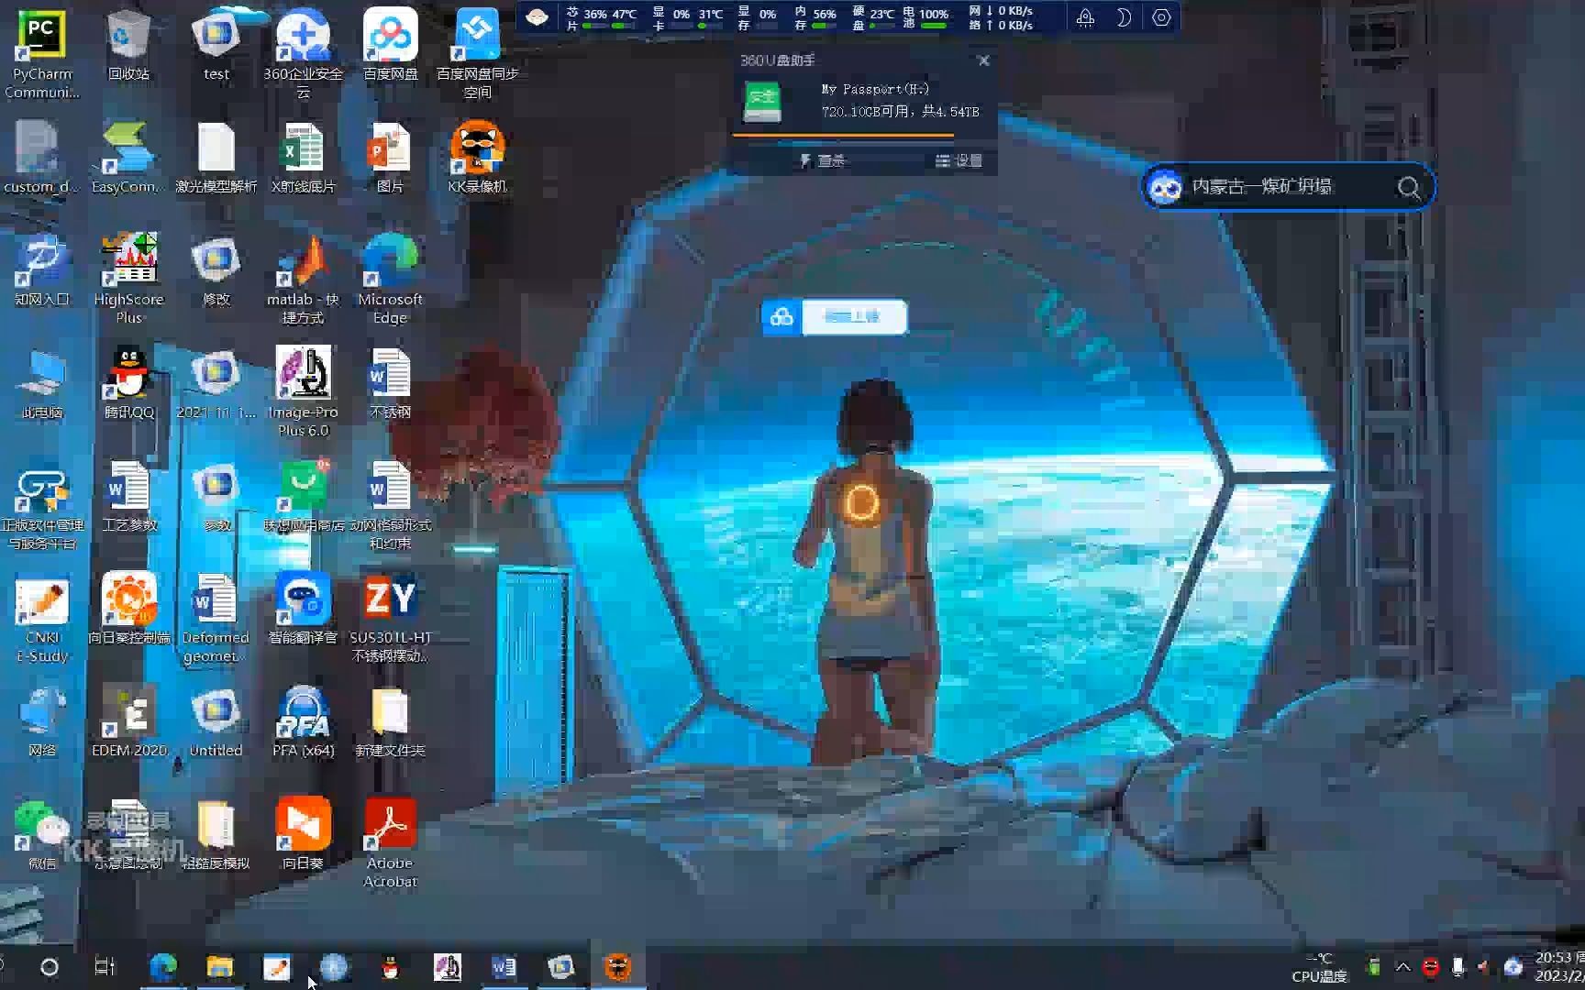1585x990 pixels.
Task: Launch 腾讯QQ desktop icon
Action: click(x=128, y=384)
